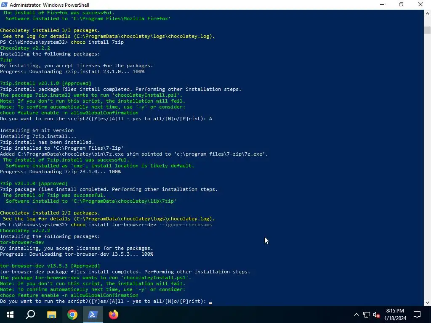Click the scrollbar up arrow

coord(427,13)
